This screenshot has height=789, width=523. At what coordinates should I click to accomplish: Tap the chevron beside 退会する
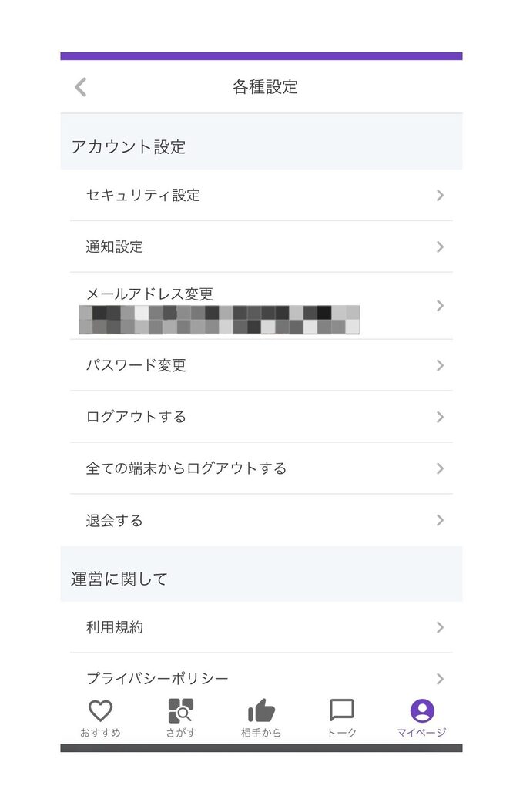(x=440, y=520)
